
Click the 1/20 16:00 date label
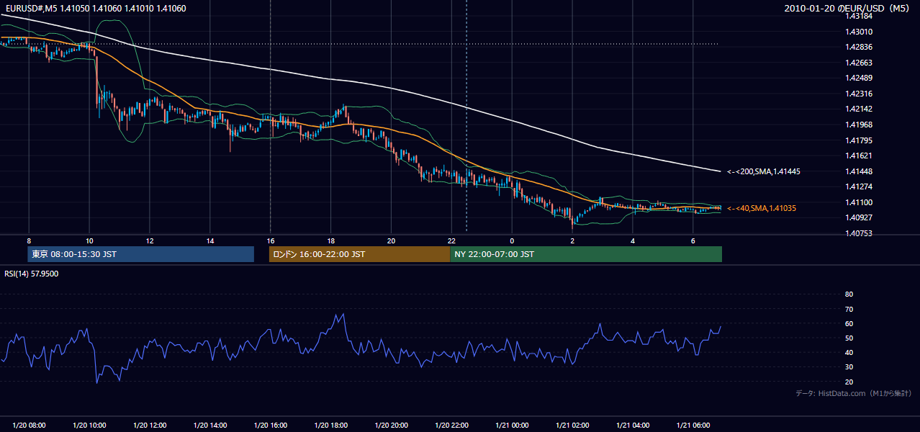[271, 426]
